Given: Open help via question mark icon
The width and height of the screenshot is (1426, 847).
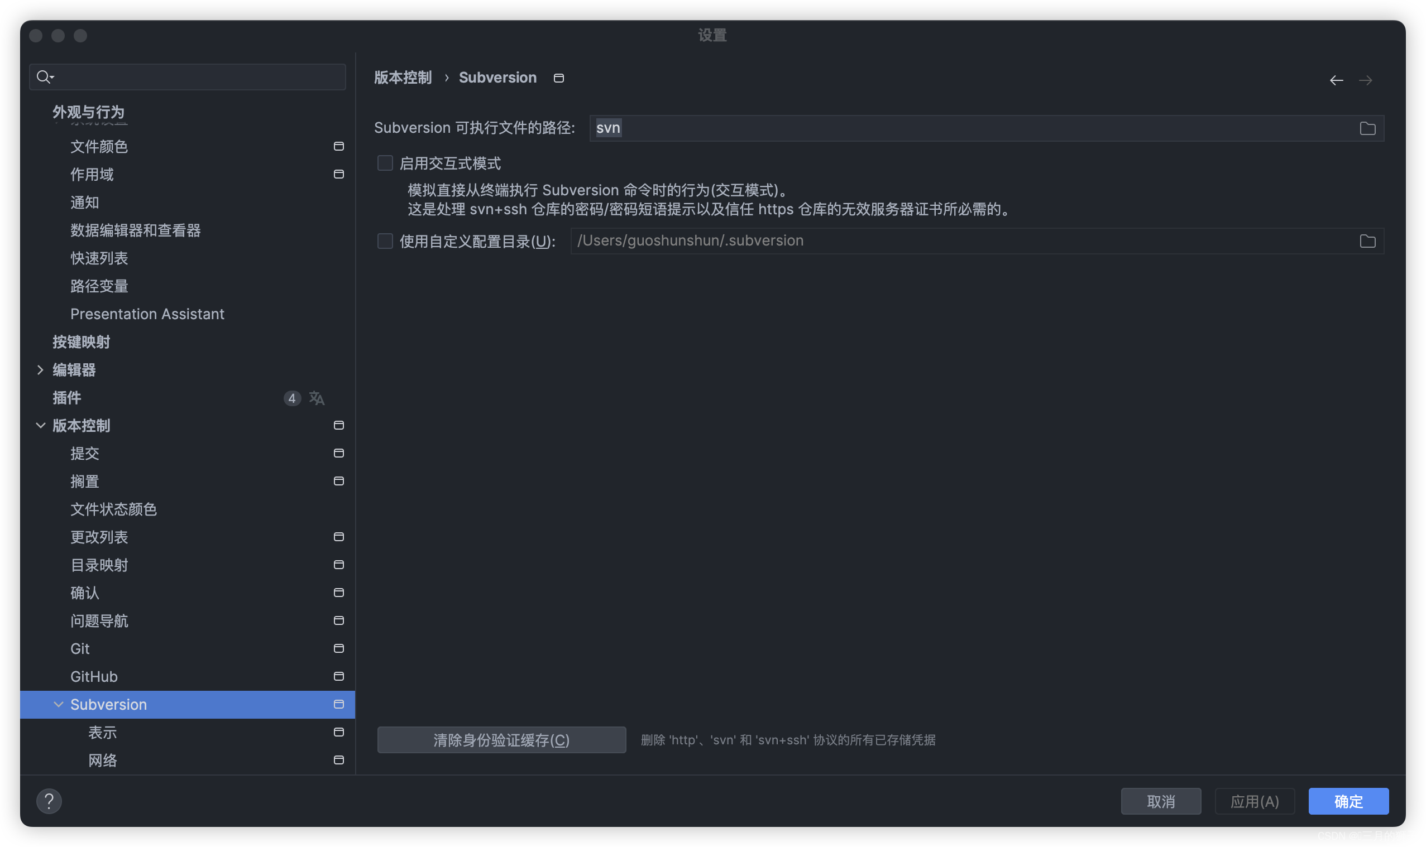Looking at the screenshot, I should pyautogui.click(x=49, y=801).
